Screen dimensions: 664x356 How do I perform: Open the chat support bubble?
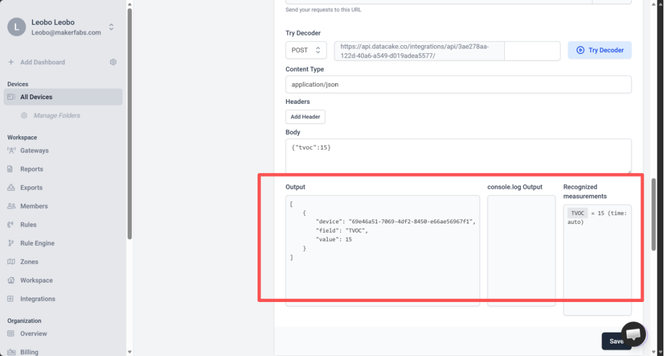click(633, 334)
